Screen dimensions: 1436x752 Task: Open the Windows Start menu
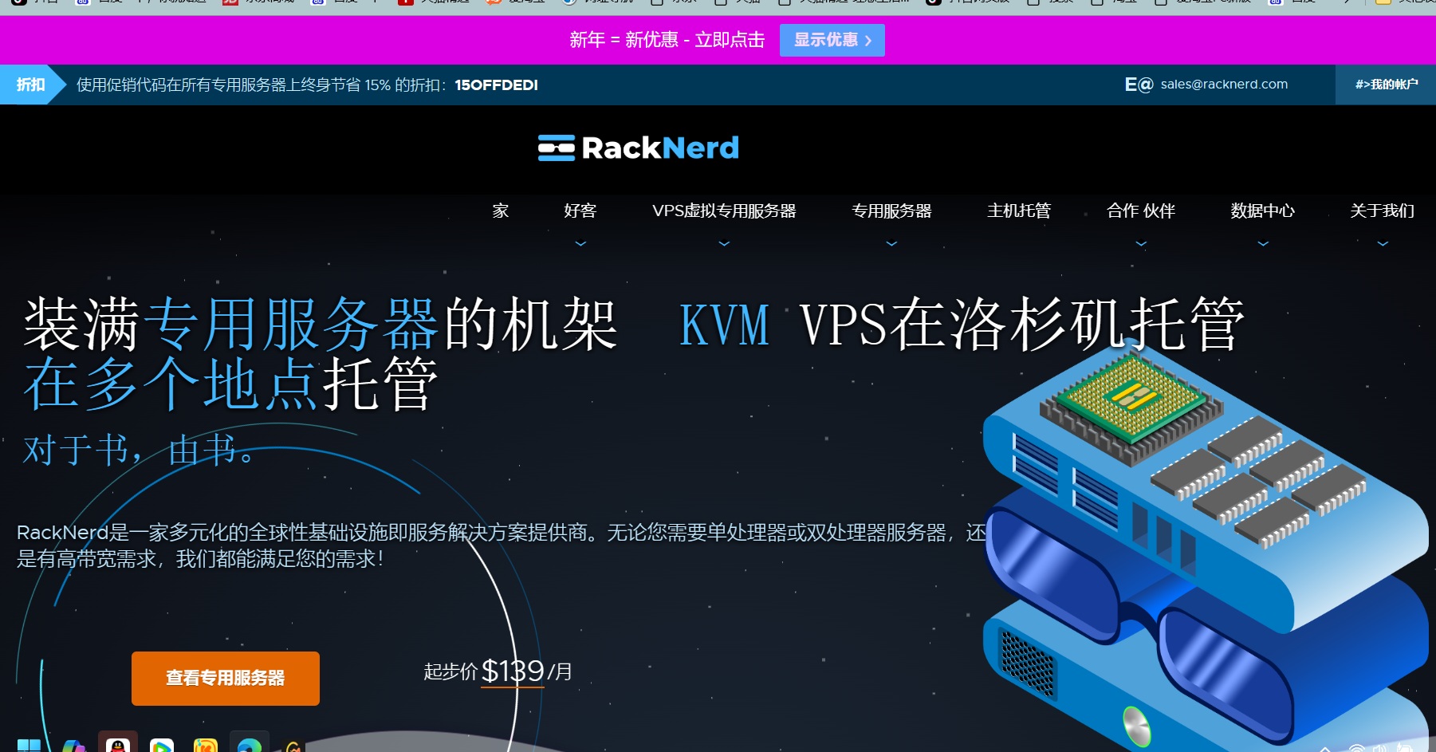[x=29, y=746]
